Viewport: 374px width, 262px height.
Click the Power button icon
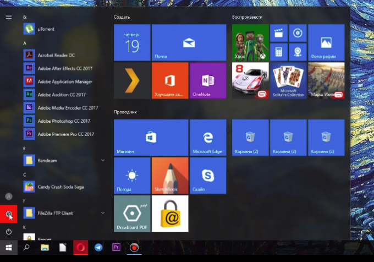tap(9, 232)
